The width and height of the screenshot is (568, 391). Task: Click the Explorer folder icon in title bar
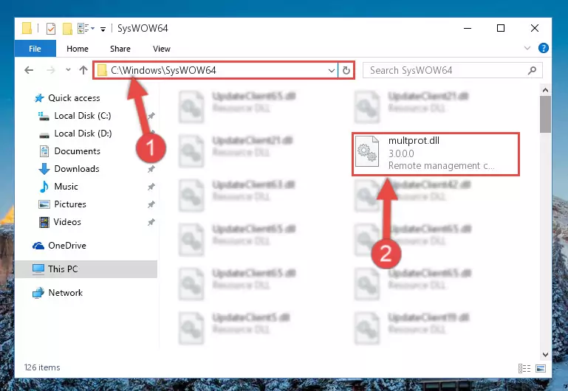(x=27, y=28)
